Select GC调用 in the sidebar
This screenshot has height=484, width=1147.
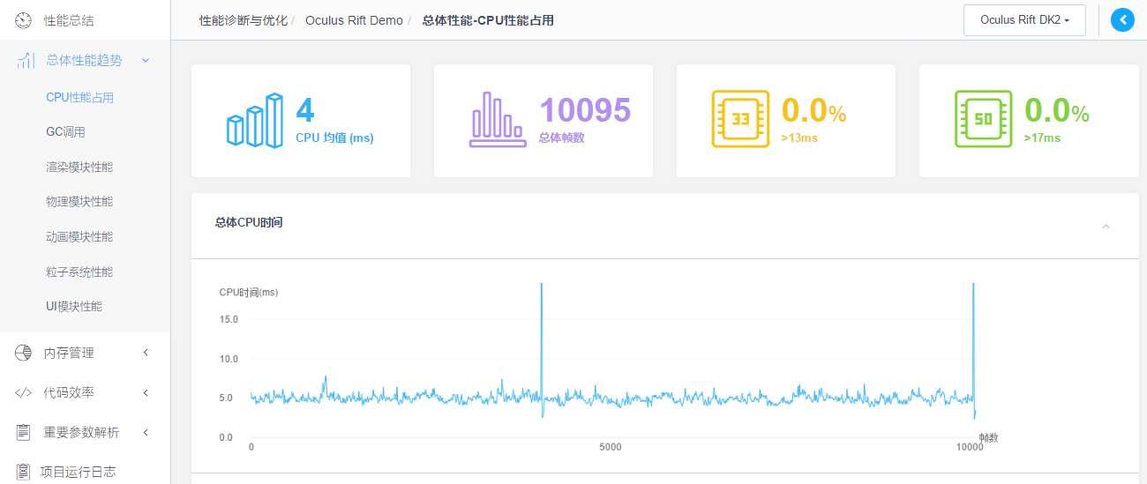pos(65,132)
